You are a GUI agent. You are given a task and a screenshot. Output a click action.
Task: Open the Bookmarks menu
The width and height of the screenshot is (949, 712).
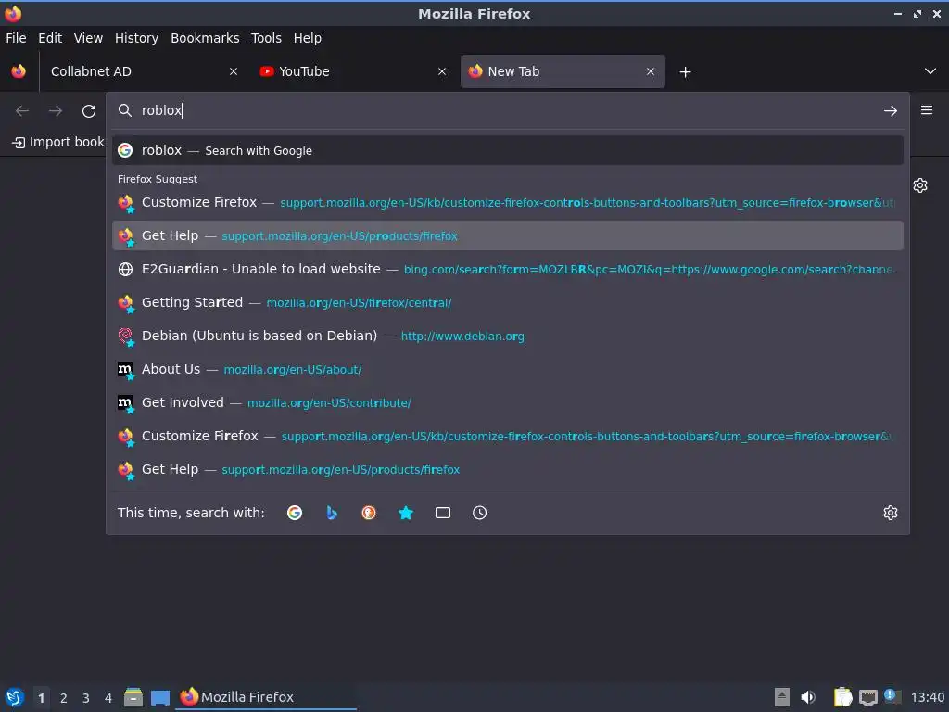click(205, 38)
